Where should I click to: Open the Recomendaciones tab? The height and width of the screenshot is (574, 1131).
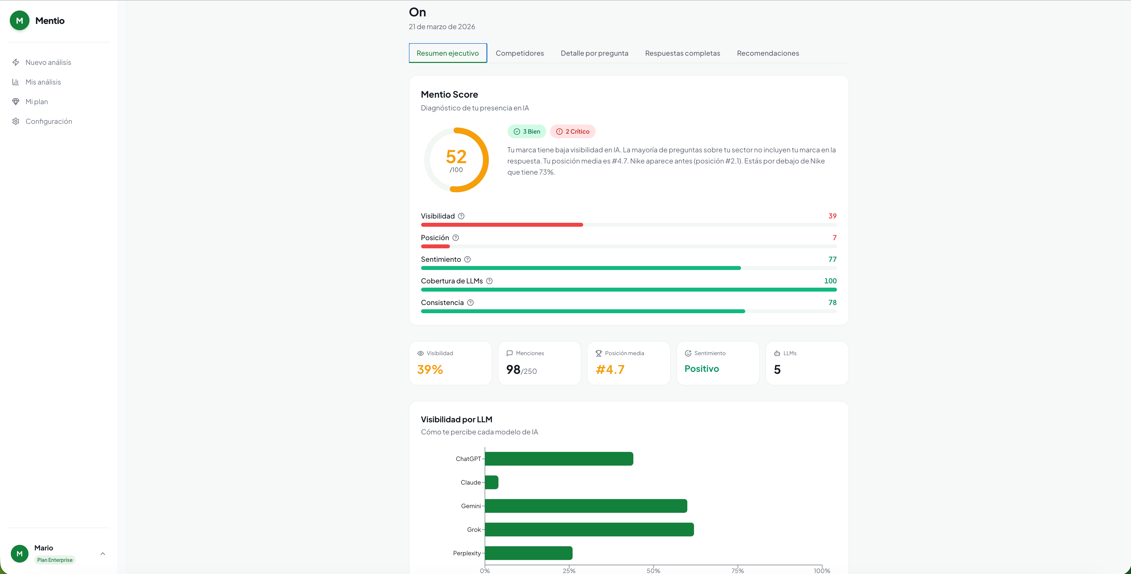[768, 53]
